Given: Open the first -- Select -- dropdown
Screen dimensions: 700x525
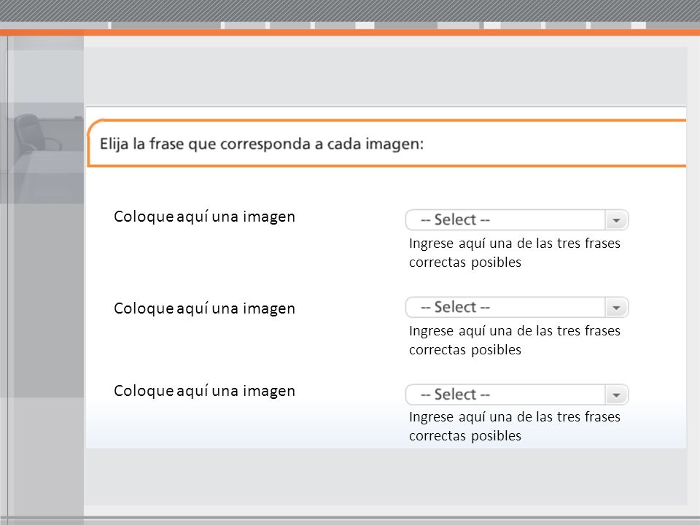Looking at the screenshot, I should 517,220.
